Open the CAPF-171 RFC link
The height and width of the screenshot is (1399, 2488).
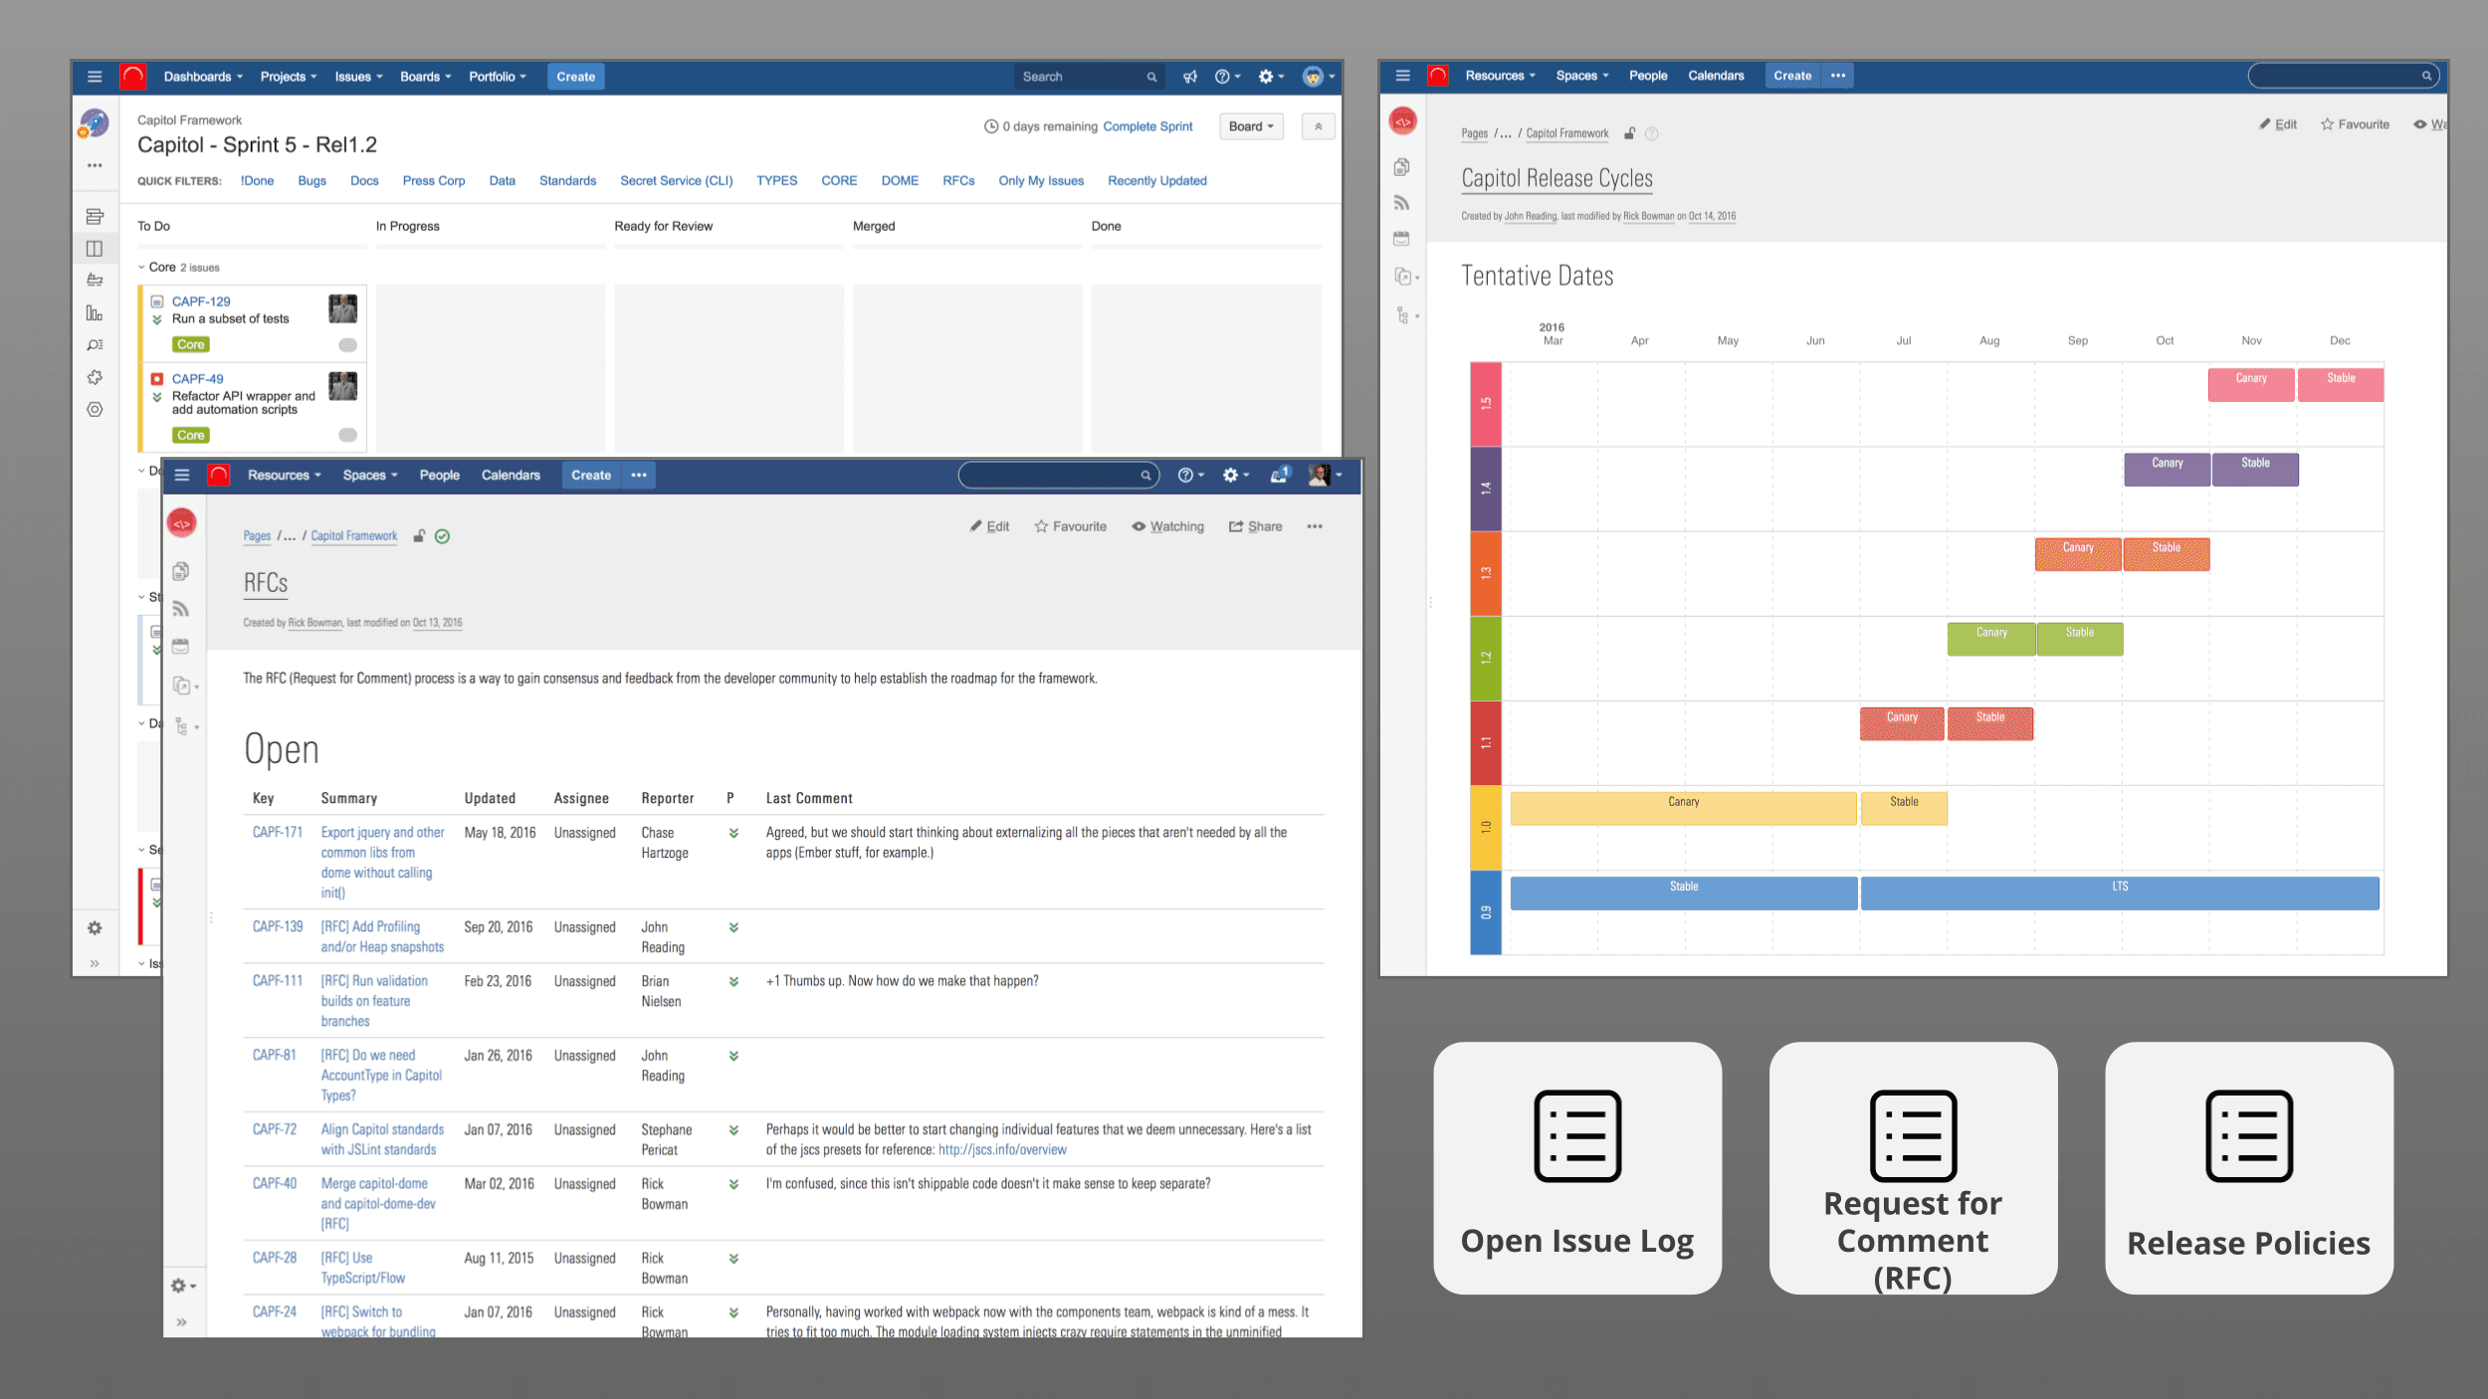pyautogui.click(x=277, y=832)
